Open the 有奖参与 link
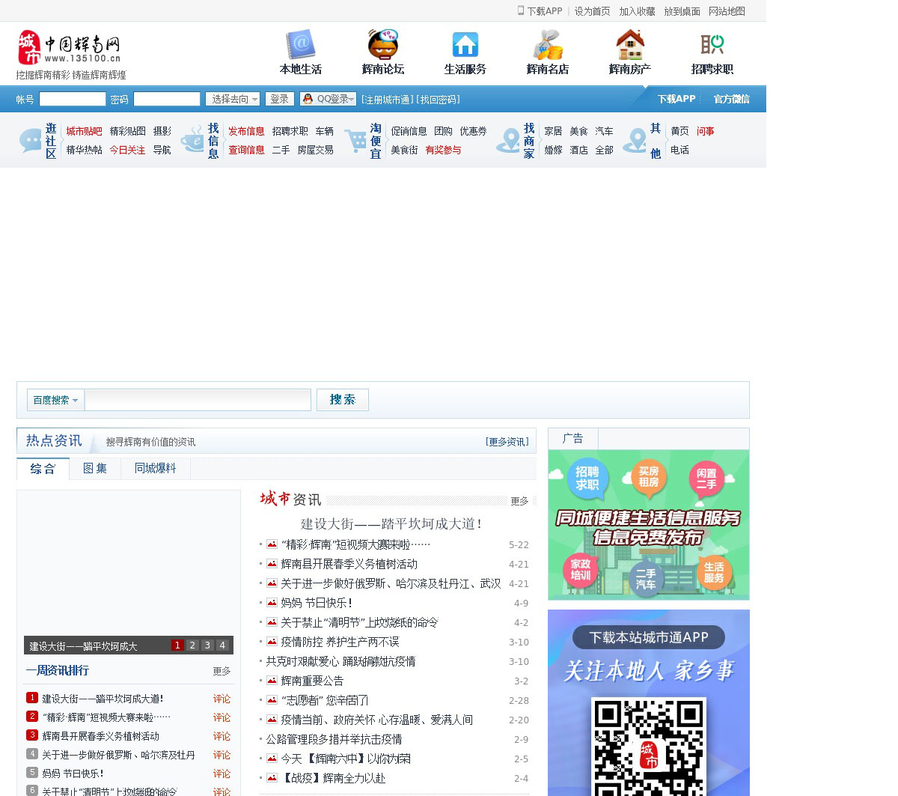Screen dimensions: 898x796 click(x=443, y=150)
